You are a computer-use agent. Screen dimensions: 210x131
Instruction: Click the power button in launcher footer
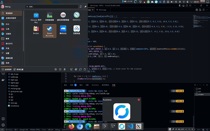[85, 69]
